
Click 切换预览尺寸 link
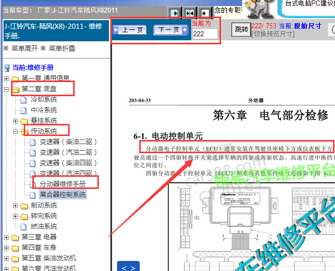coord(273,34)
